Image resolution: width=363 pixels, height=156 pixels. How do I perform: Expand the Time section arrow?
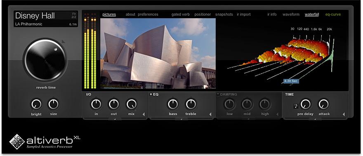tap(344, 114)
